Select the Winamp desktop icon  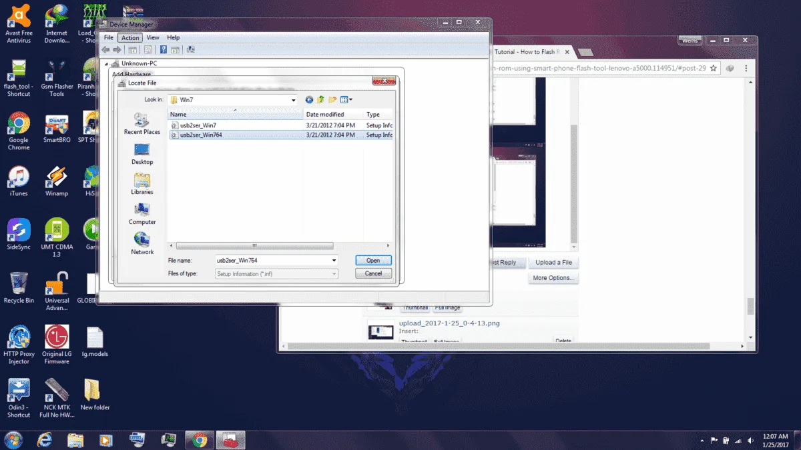click(57, 181)
